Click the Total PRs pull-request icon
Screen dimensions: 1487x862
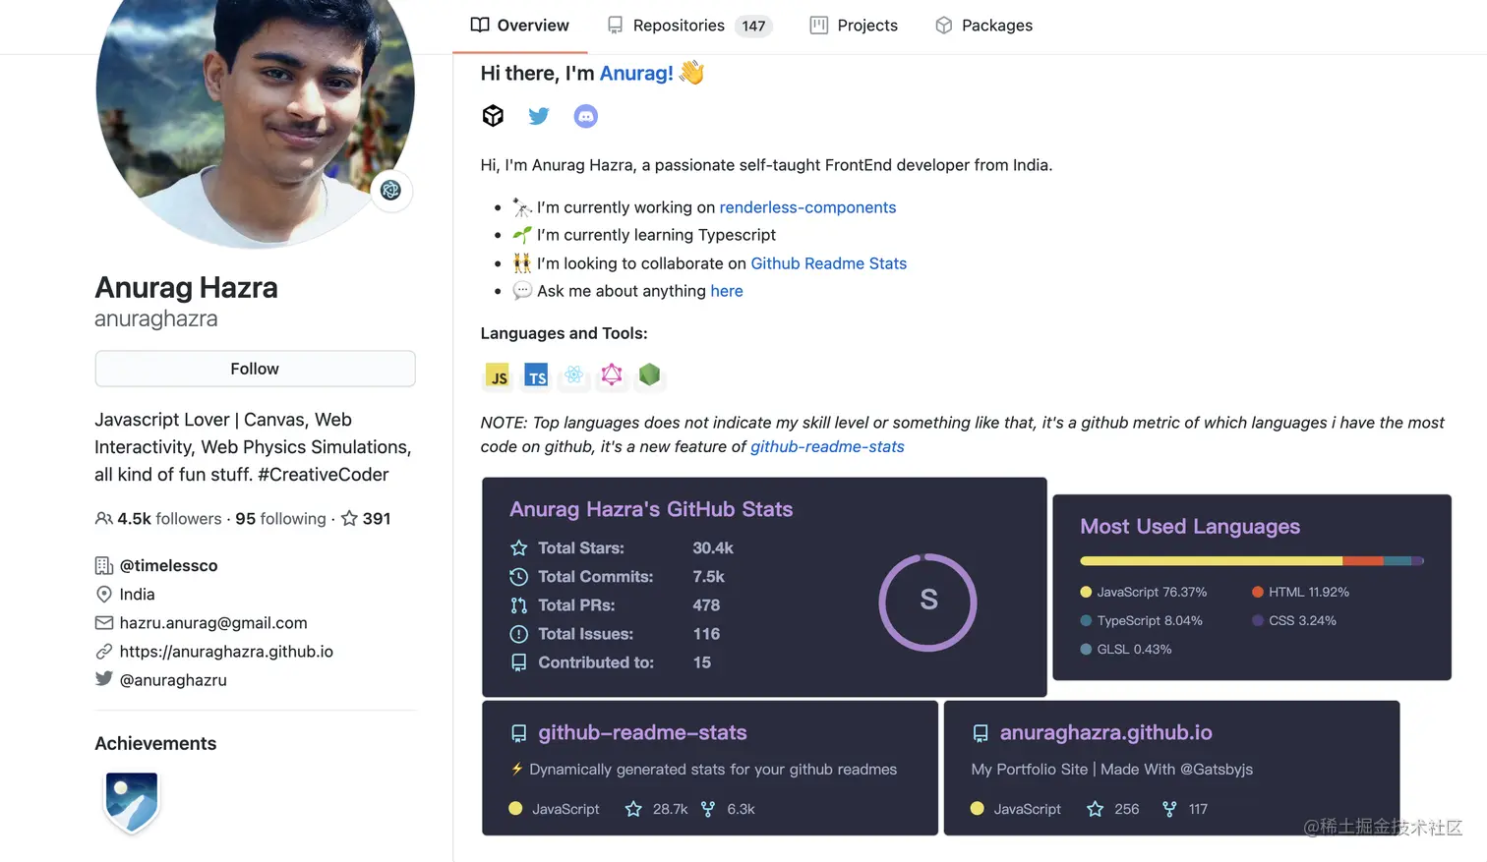pyautogui.click(x=519, y=605)
